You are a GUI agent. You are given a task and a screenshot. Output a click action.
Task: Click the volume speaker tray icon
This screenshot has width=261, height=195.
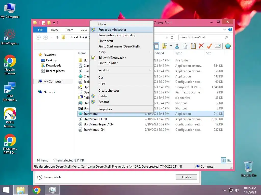pos(237,190)
